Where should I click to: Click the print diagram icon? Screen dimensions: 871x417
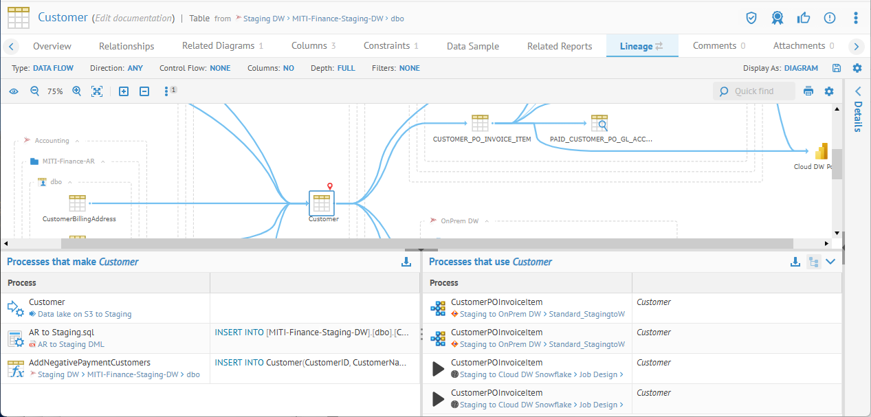(x=808, y=91)
